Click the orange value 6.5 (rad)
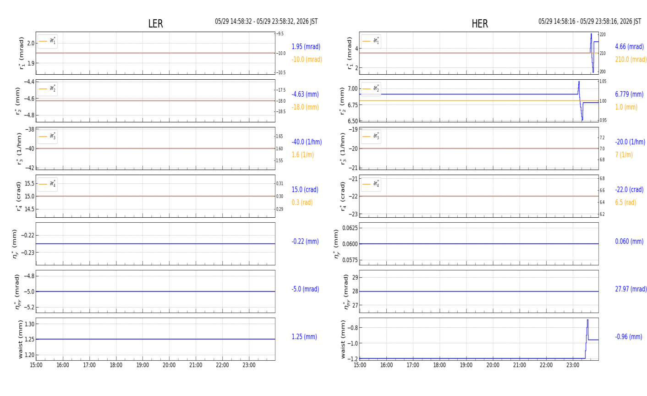Screen dimensions: 647x396 (x=625, y=203)
